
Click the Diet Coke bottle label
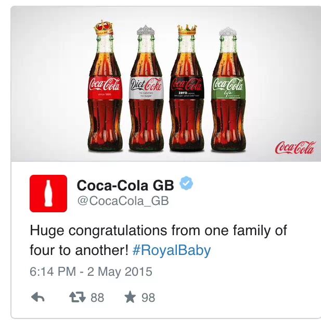point(146,87)
